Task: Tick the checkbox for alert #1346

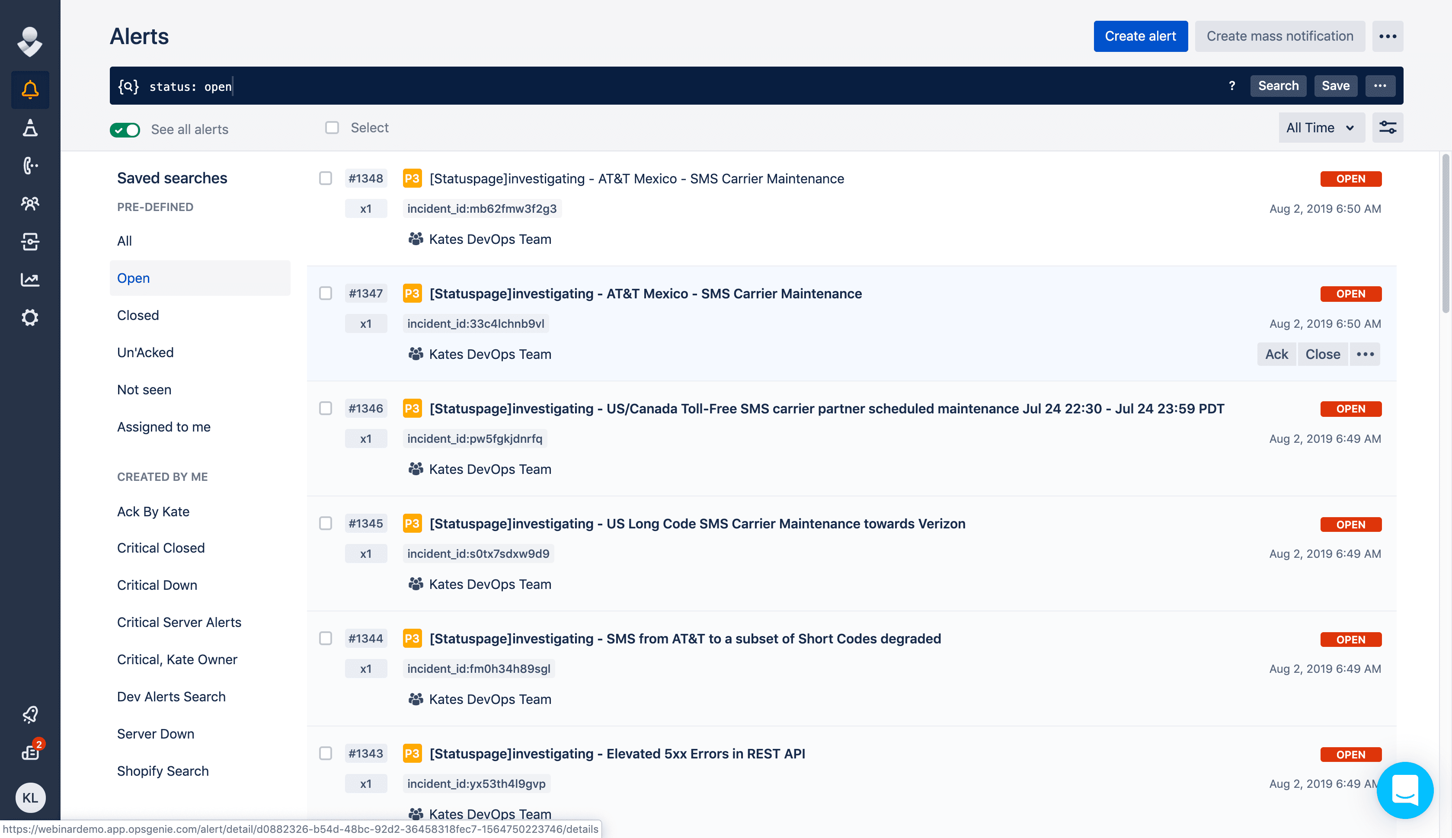Action: [326, 408]
